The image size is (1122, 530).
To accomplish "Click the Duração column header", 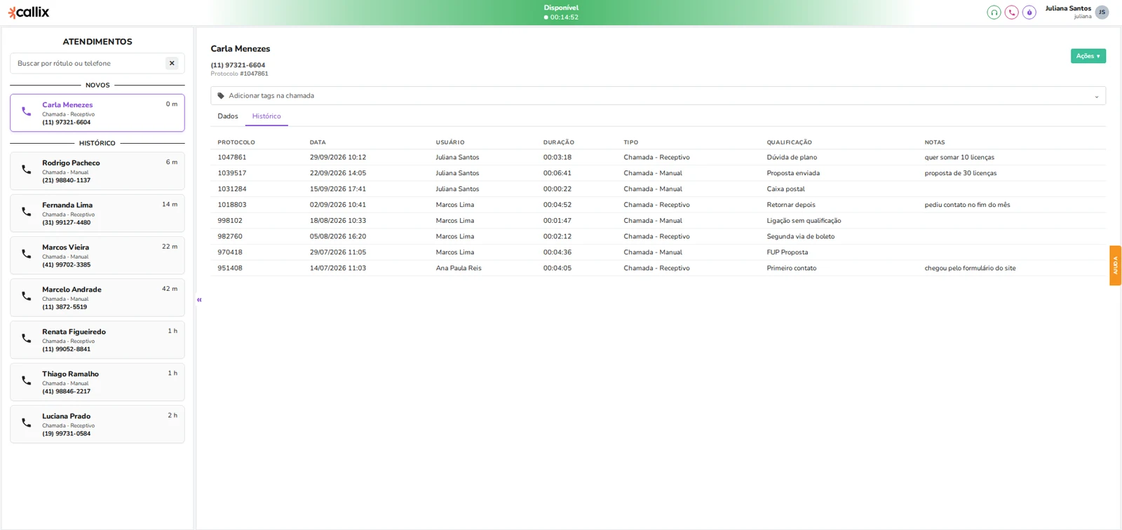I will (x=558, y=142).
